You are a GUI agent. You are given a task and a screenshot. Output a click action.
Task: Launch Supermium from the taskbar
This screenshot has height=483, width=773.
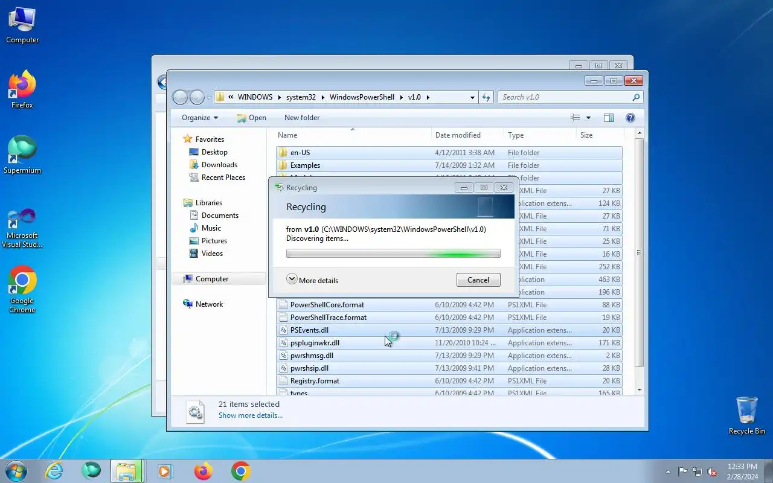pyautogui.click(x=91, y=471)
